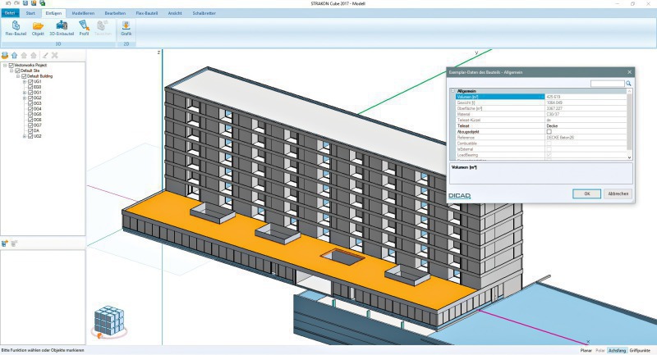The image size is (657, 355).
Task: Toggle Planar mode in status bar
Action: tap(586, 350)
